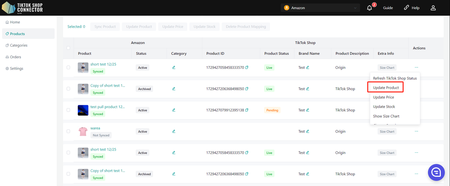Click the user profile icon
Image resolution: width=450 pixels, height=186 pixels.
coord(433,8)
